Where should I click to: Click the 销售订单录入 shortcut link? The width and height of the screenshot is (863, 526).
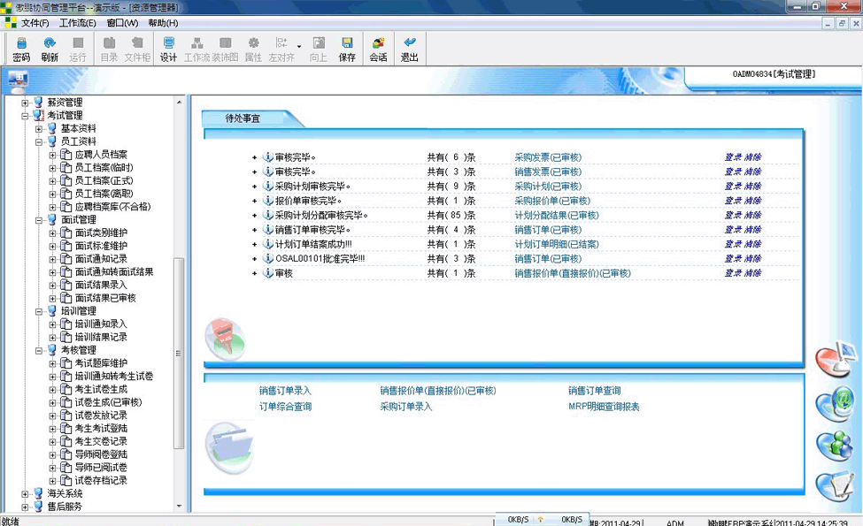285,391
